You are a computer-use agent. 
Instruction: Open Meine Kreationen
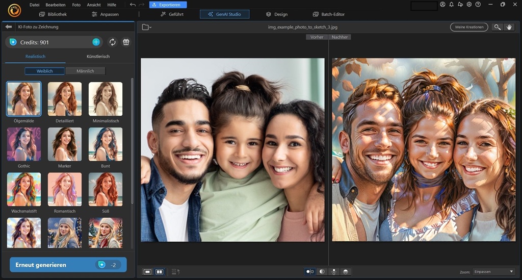[468, 27]
